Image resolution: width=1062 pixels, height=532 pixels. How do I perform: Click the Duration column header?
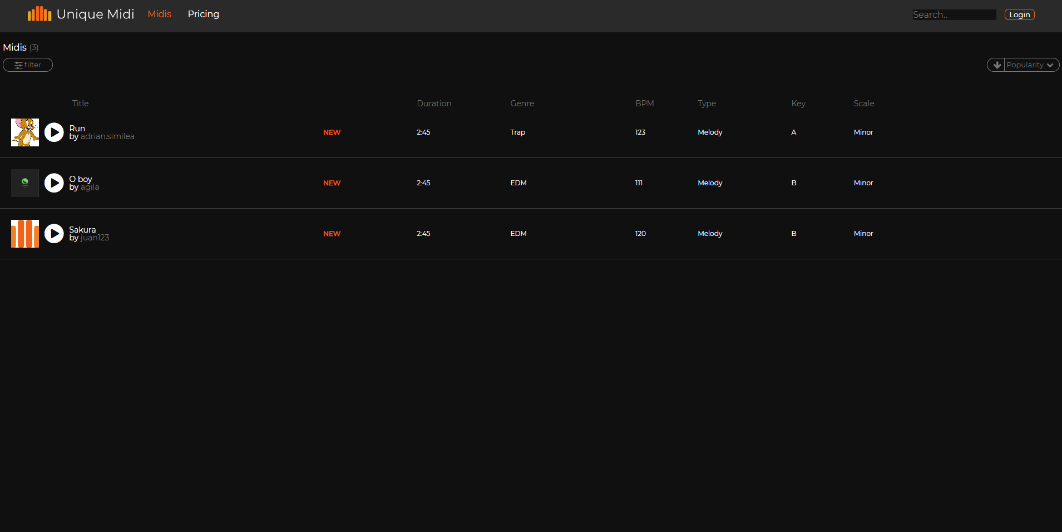(x=434, y=104)
